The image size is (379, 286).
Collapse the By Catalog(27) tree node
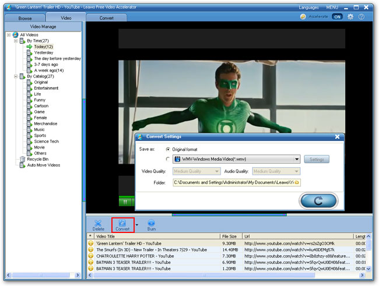[16, 76]
